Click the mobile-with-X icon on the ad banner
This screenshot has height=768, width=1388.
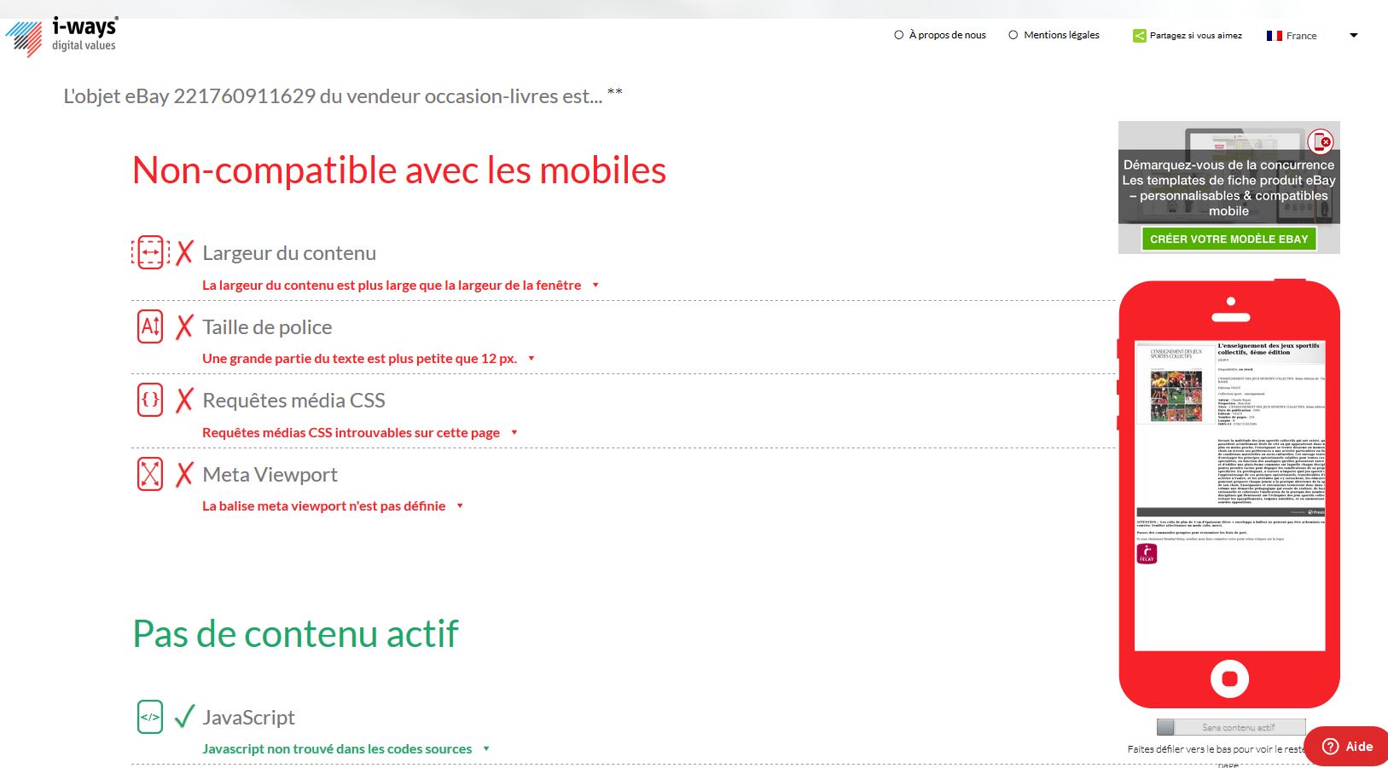(1320, 141)
